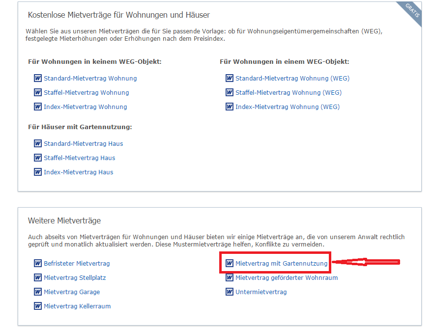Click Word icon beside Index-Mietvertrag Wohnung (WEG)

230,107
